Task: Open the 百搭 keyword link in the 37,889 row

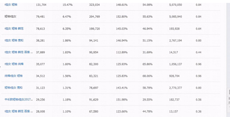Action: [19, 52]
